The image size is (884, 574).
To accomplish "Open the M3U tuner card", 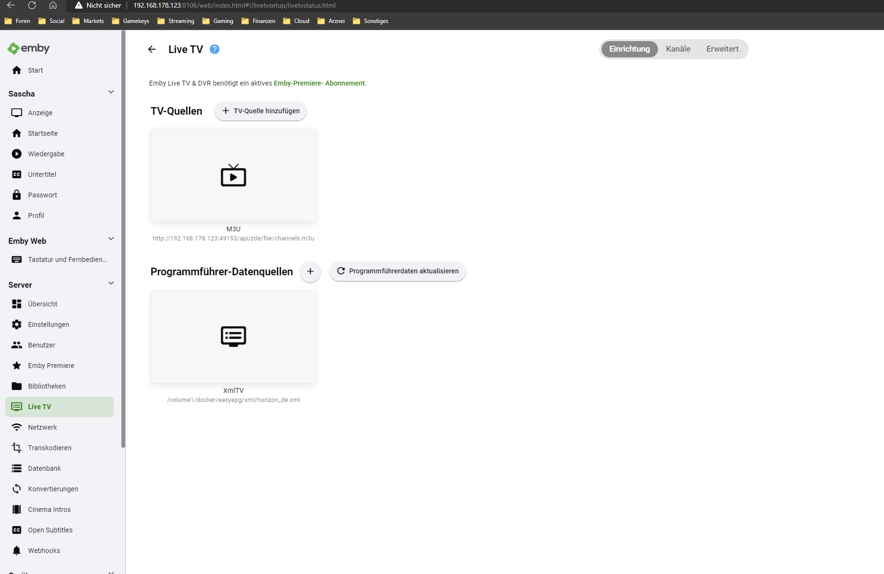I will 233,175.
